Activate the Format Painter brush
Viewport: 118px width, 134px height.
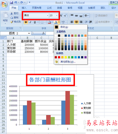click(15, 22)
